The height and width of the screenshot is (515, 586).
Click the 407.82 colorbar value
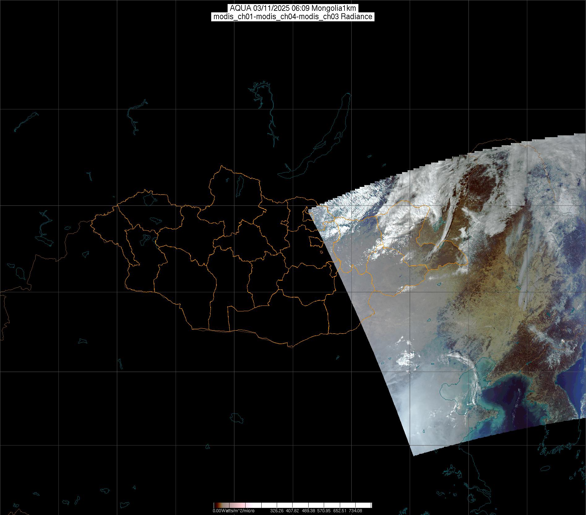pos(293,511)
